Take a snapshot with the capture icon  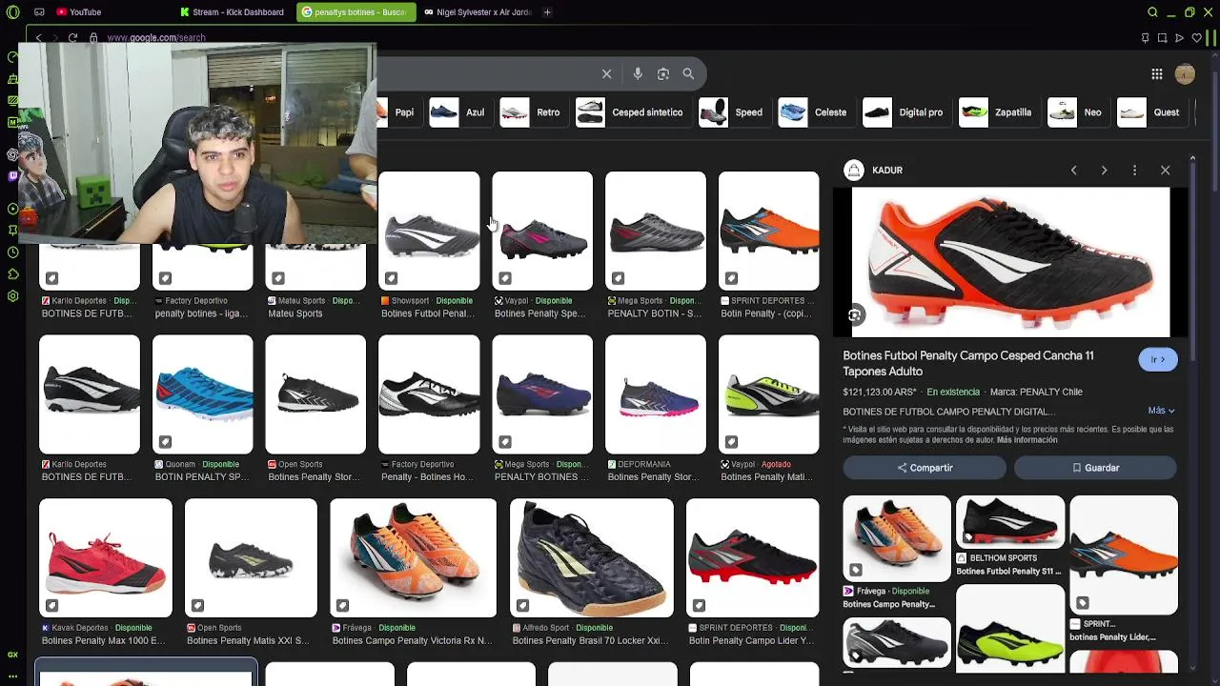pos(1162,38)
